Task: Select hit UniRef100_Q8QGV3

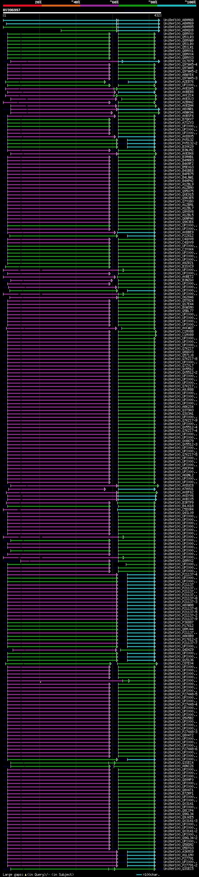Action: 178,352
